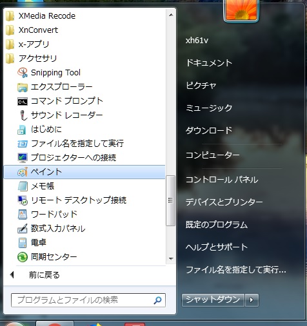Click the Snipping Tool scissors icon
307x326 pixels.
[x=23, y=73]
